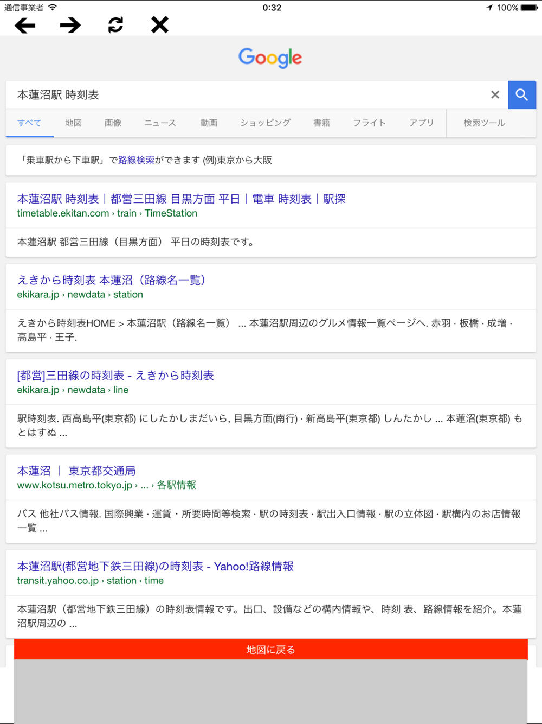
Task: Click ekikara.jp › newdata › line URL
Action: tap(73, 390)
